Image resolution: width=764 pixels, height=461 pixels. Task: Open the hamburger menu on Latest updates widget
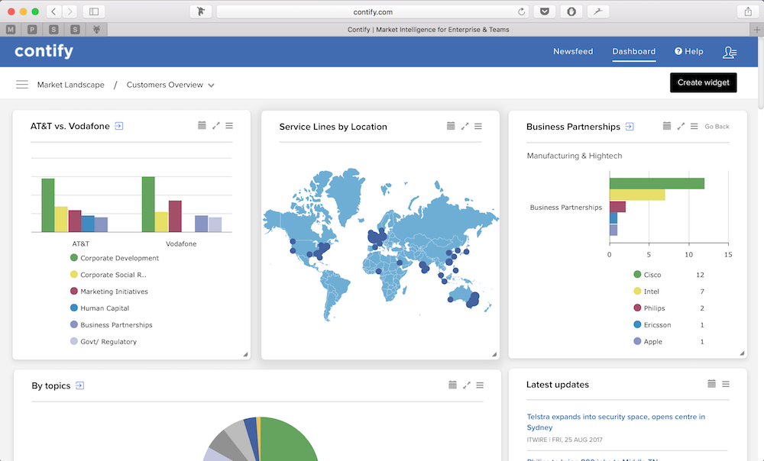tap(725, 384)
